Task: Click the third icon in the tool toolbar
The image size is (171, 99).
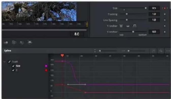Action: [x=22, y=43]
